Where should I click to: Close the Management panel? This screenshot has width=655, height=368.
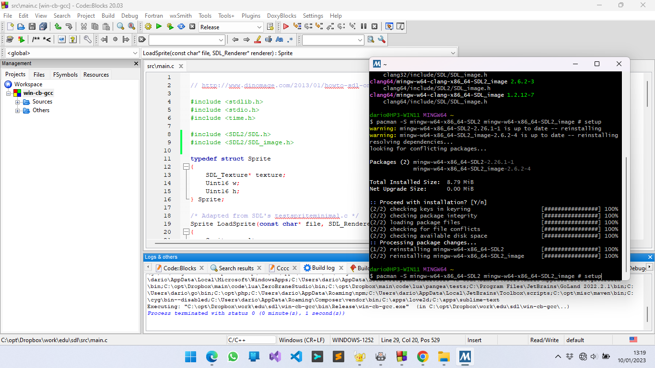click(x=136, y=63)
